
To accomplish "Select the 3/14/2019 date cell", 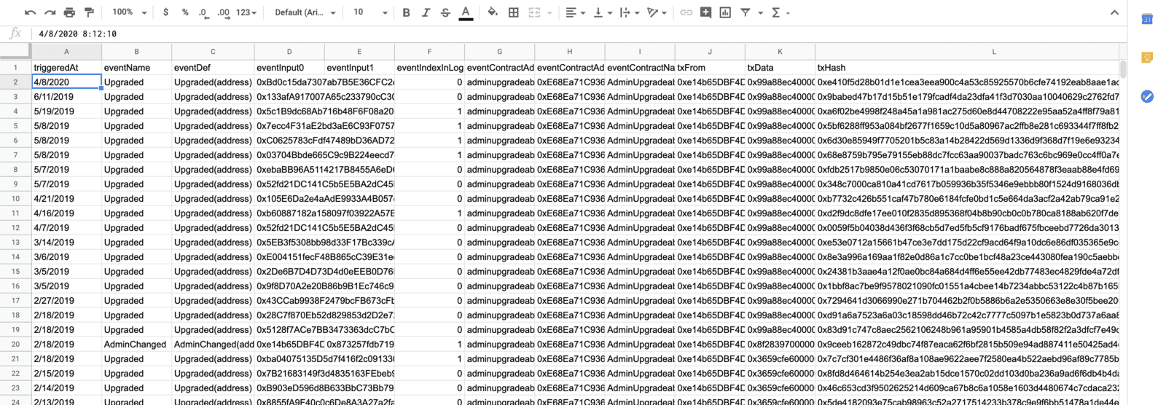I will pos(66,242).
